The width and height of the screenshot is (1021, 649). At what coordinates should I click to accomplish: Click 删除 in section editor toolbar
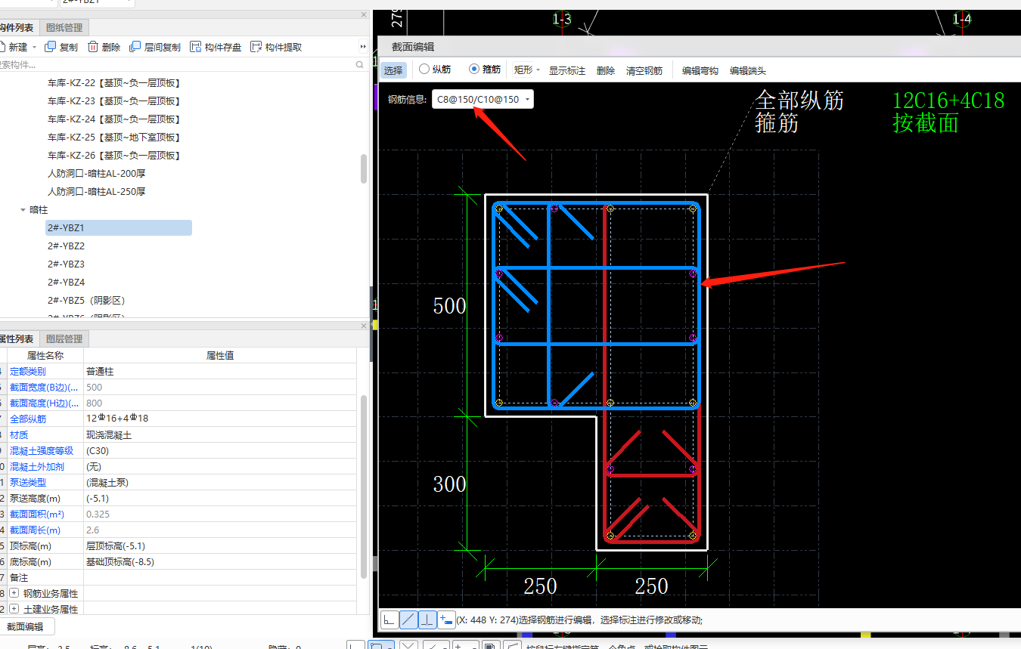606,70
